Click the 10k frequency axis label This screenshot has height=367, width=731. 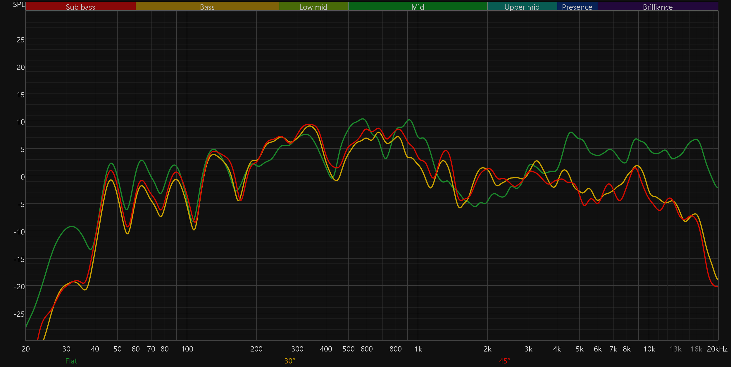(649, 349)
